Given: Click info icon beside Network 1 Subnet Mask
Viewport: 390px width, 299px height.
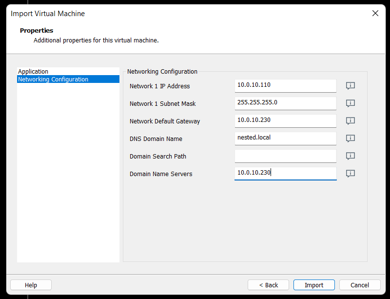Looking at the screenshot, I should pos(350,103).
